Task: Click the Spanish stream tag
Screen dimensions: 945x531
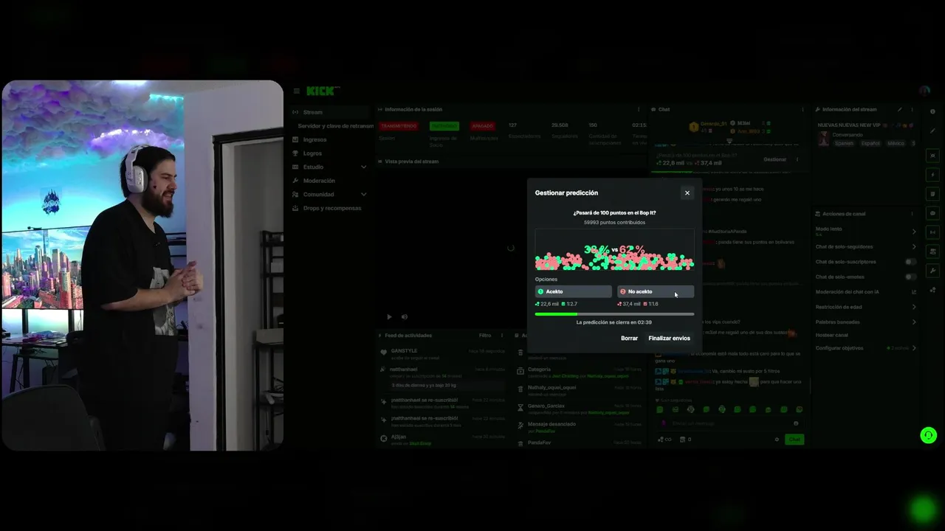Action: click(843, 143)
